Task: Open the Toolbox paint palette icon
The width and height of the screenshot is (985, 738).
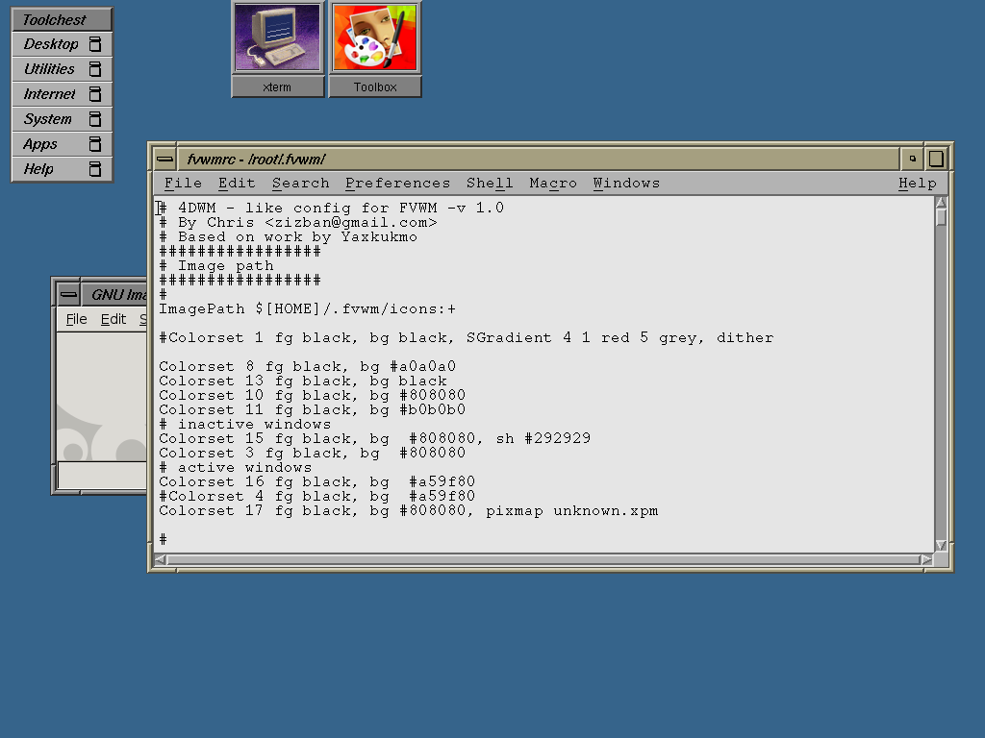Action: tap(375, 37)
